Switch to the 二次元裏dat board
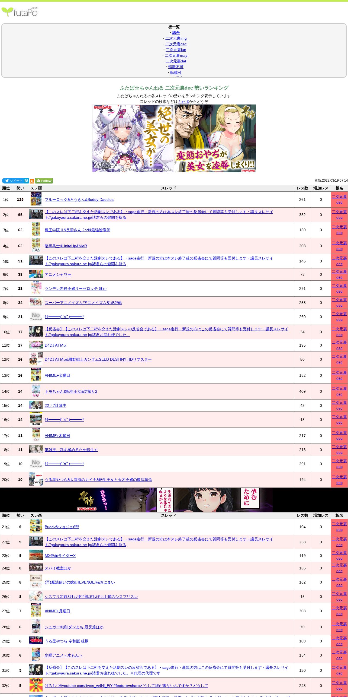Image resolution: width=348 pixels, height=697 pixels. coord(176,61)
